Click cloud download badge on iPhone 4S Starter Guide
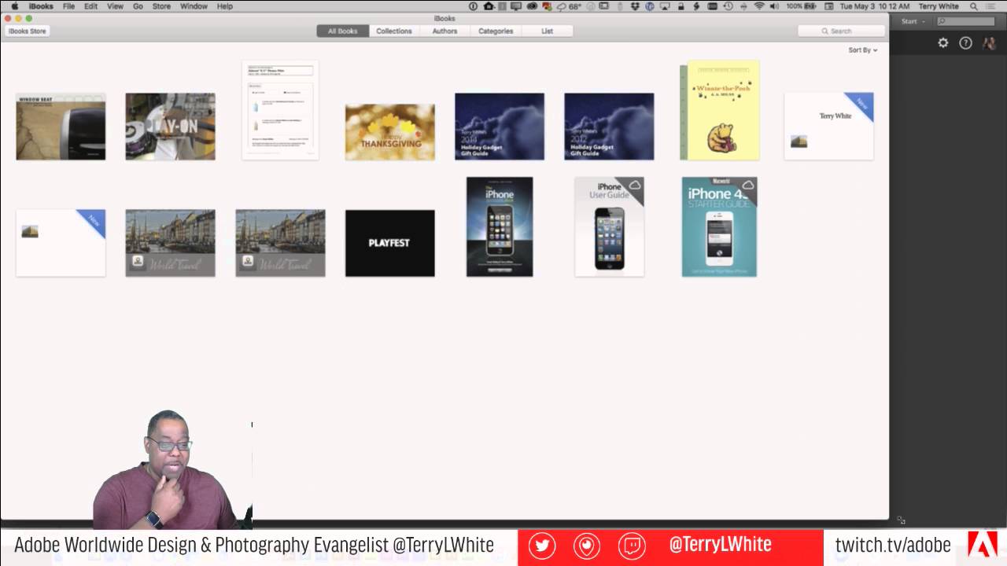The image size is (1007, 566). (747, 186)
